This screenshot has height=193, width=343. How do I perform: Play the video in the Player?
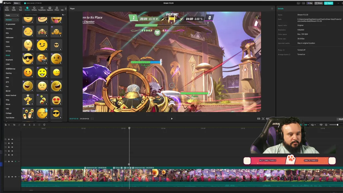172,118
